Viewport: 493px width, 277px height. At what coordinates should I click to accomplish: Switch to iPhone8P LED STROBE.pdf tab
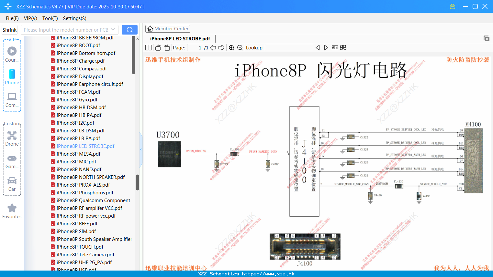(x=180, y=39)
